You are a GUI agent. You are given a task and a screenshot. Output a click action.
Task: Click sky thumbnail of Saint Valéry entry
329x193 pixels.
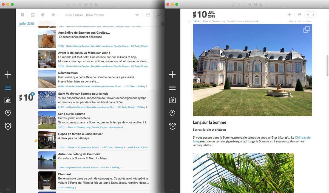[47, 100]
